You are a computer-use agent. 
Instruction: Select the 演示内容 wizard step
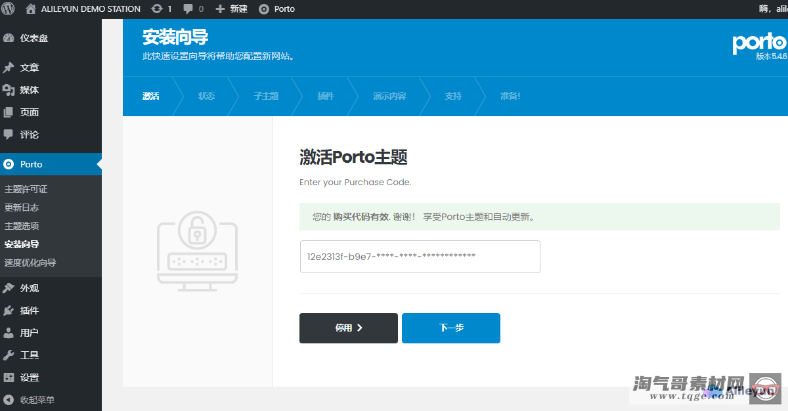click(389, 96)
